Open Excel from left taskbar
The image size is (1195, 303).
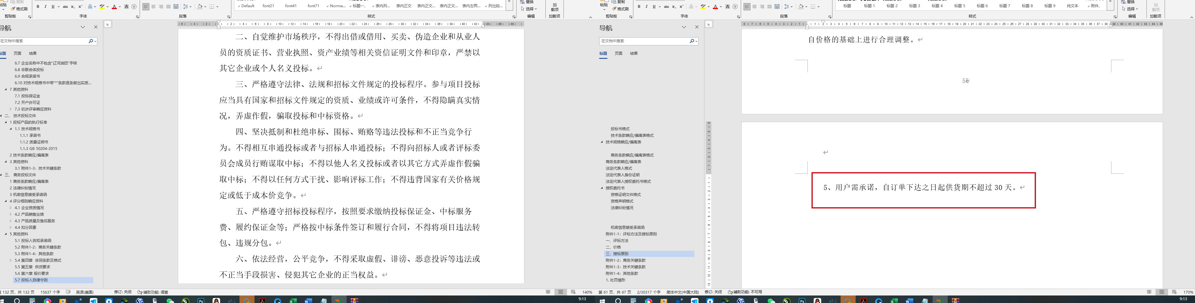293,300
